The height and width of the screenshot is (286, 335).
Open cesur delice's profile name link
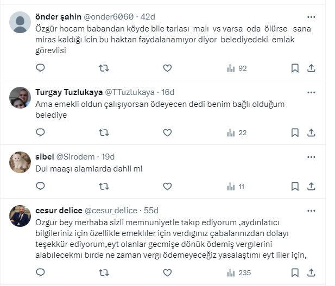pyautogui.click(x=58, y=211)
